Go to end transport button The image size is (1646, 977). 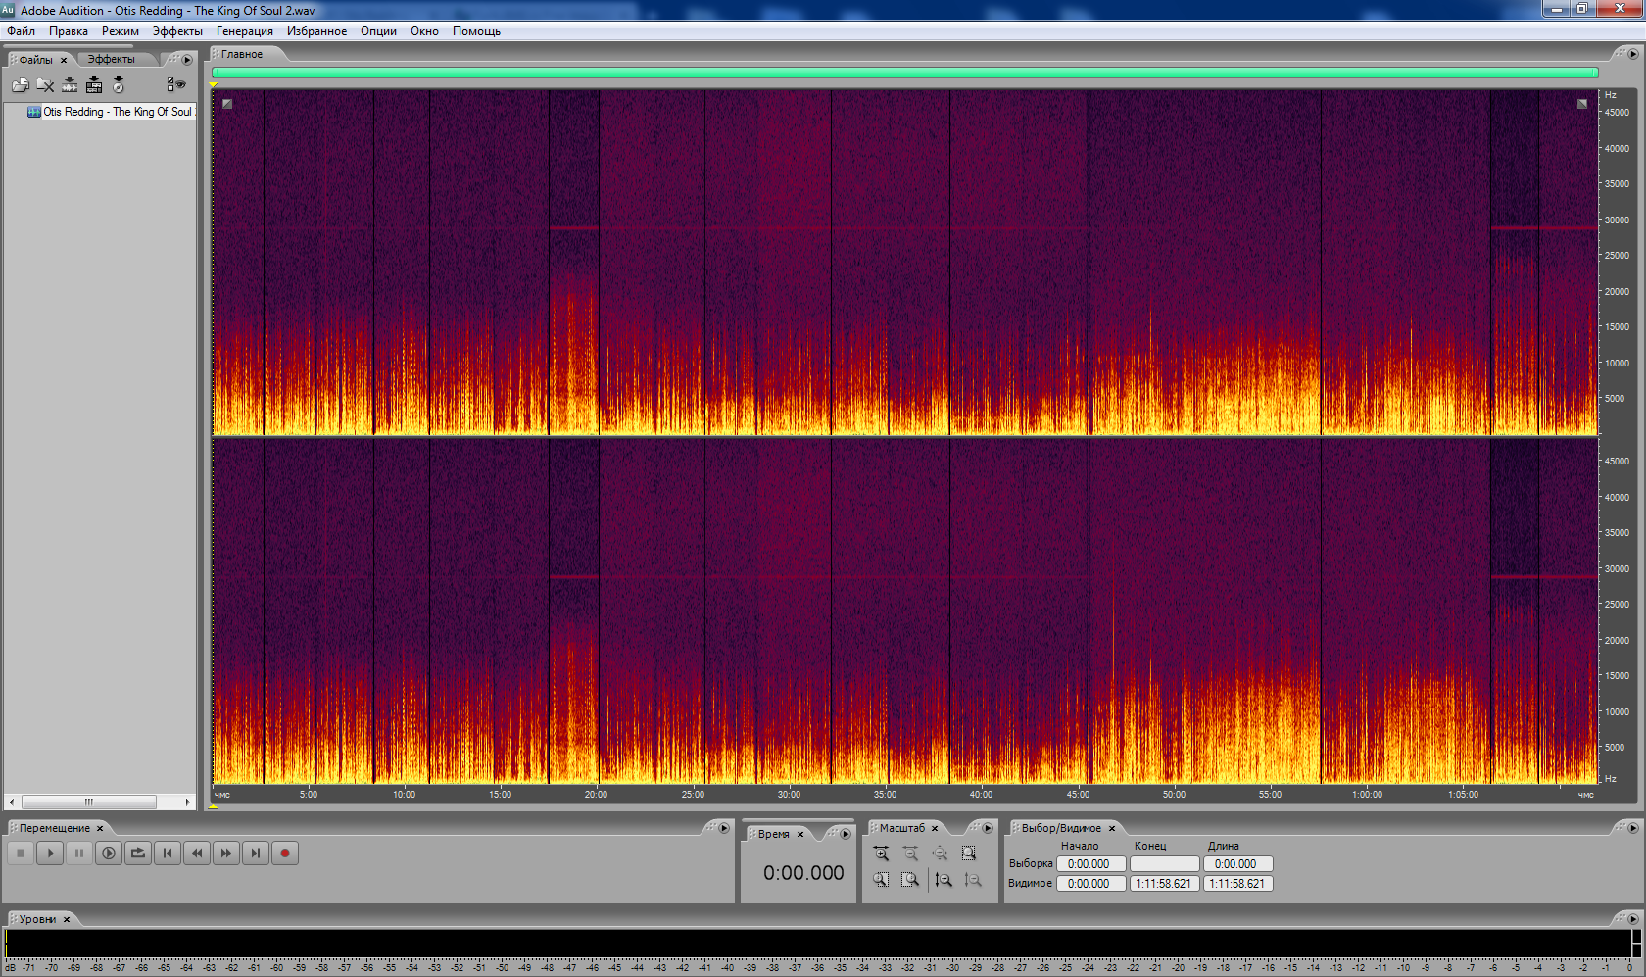(256, 854)
